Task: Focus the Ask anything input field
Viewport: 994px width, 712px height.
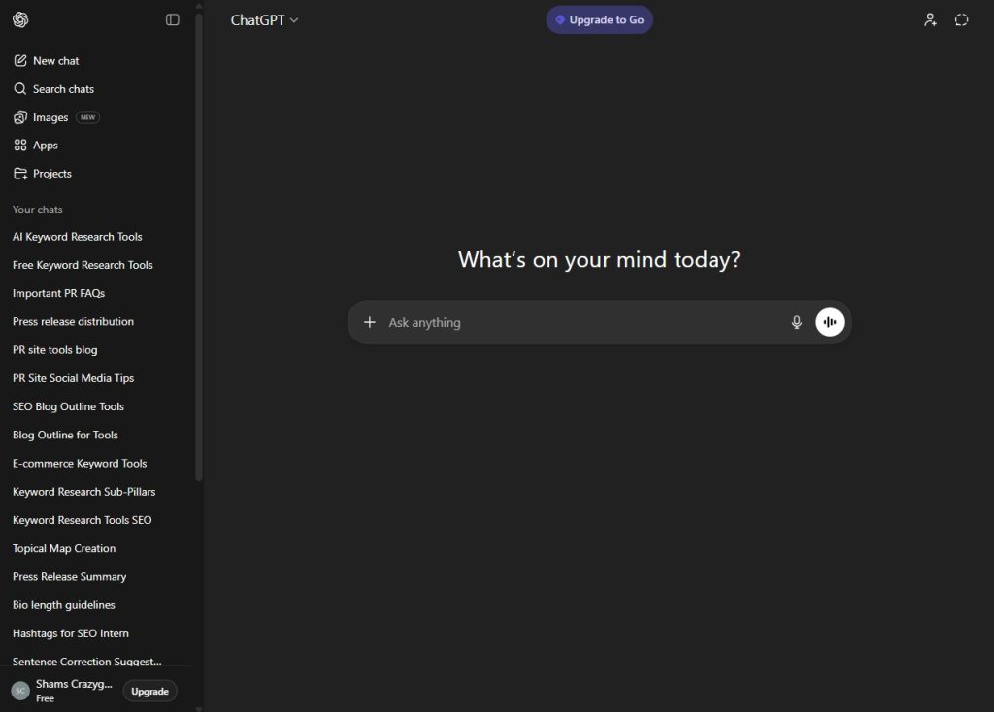Action: tap(583, 322)
